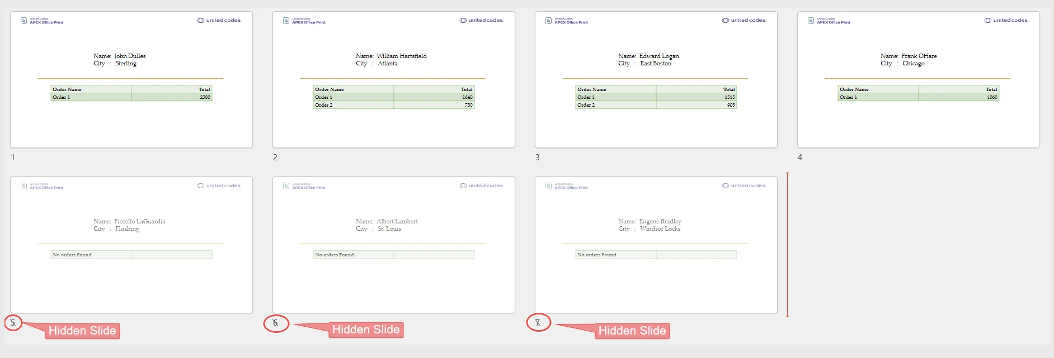Click slide number 4 label

pos(800,157)
